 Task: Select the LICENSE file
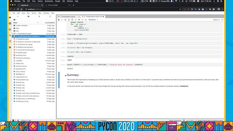(34, 61)
